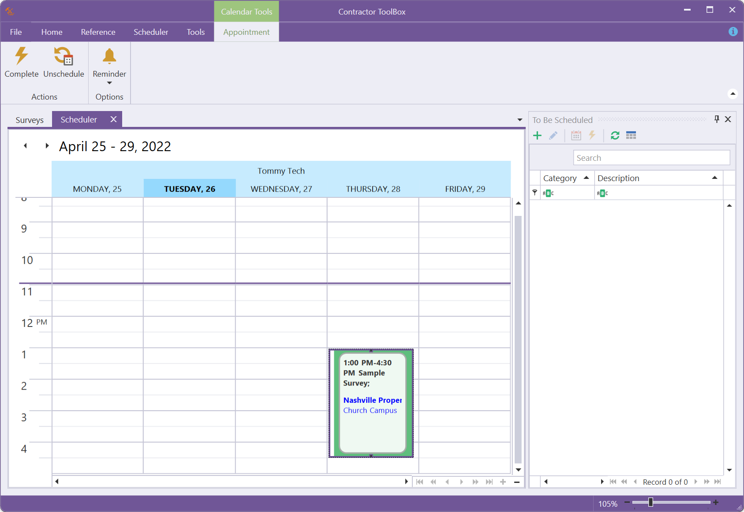
Task: Go to the previous week arrow
Action: point(26,146)
